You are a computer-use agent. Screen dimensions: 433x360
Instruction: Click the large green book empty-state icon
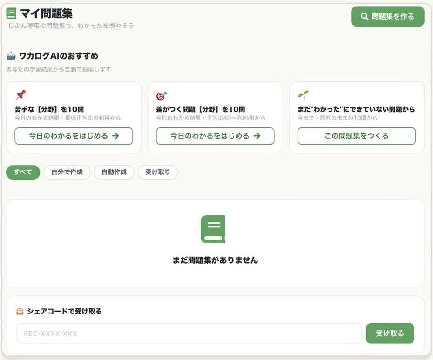(x=213, y=229)
